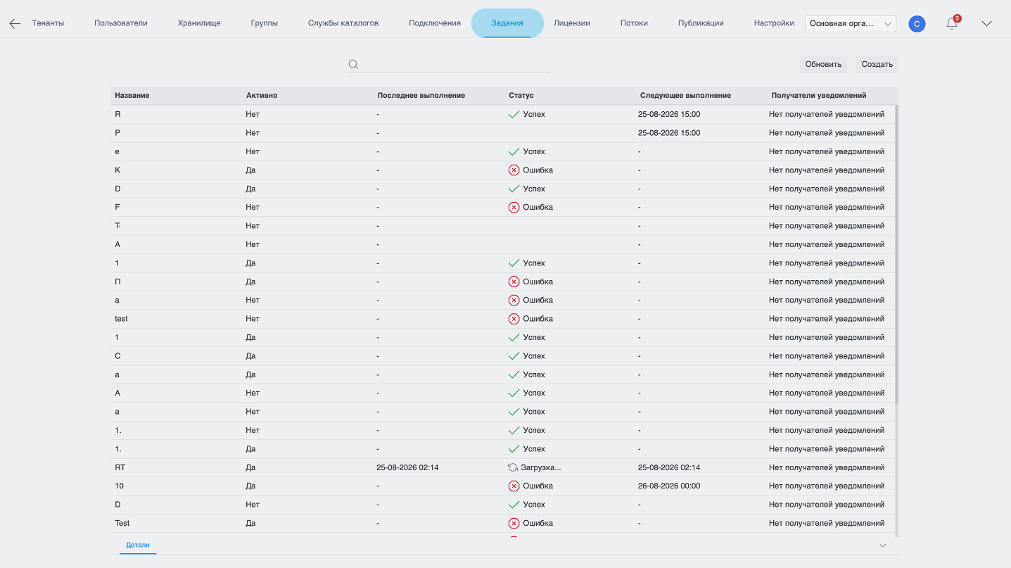Click the search magnifier icon
The image size is (1011, 568).
[x=353, y=64]
